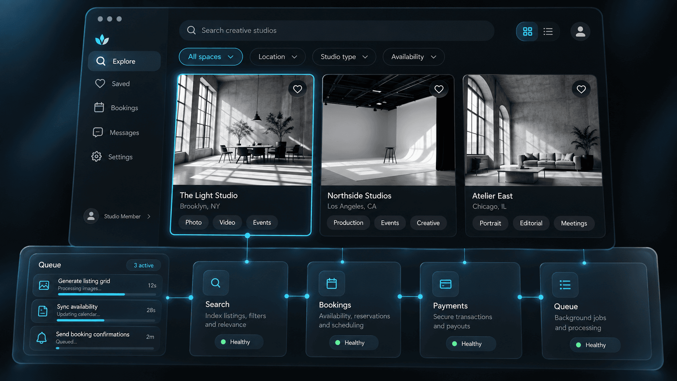Image resolution: width=677 pixels, height=381 pixels.
Task: Open Messages in the sidebar
Action: point(116,132)
